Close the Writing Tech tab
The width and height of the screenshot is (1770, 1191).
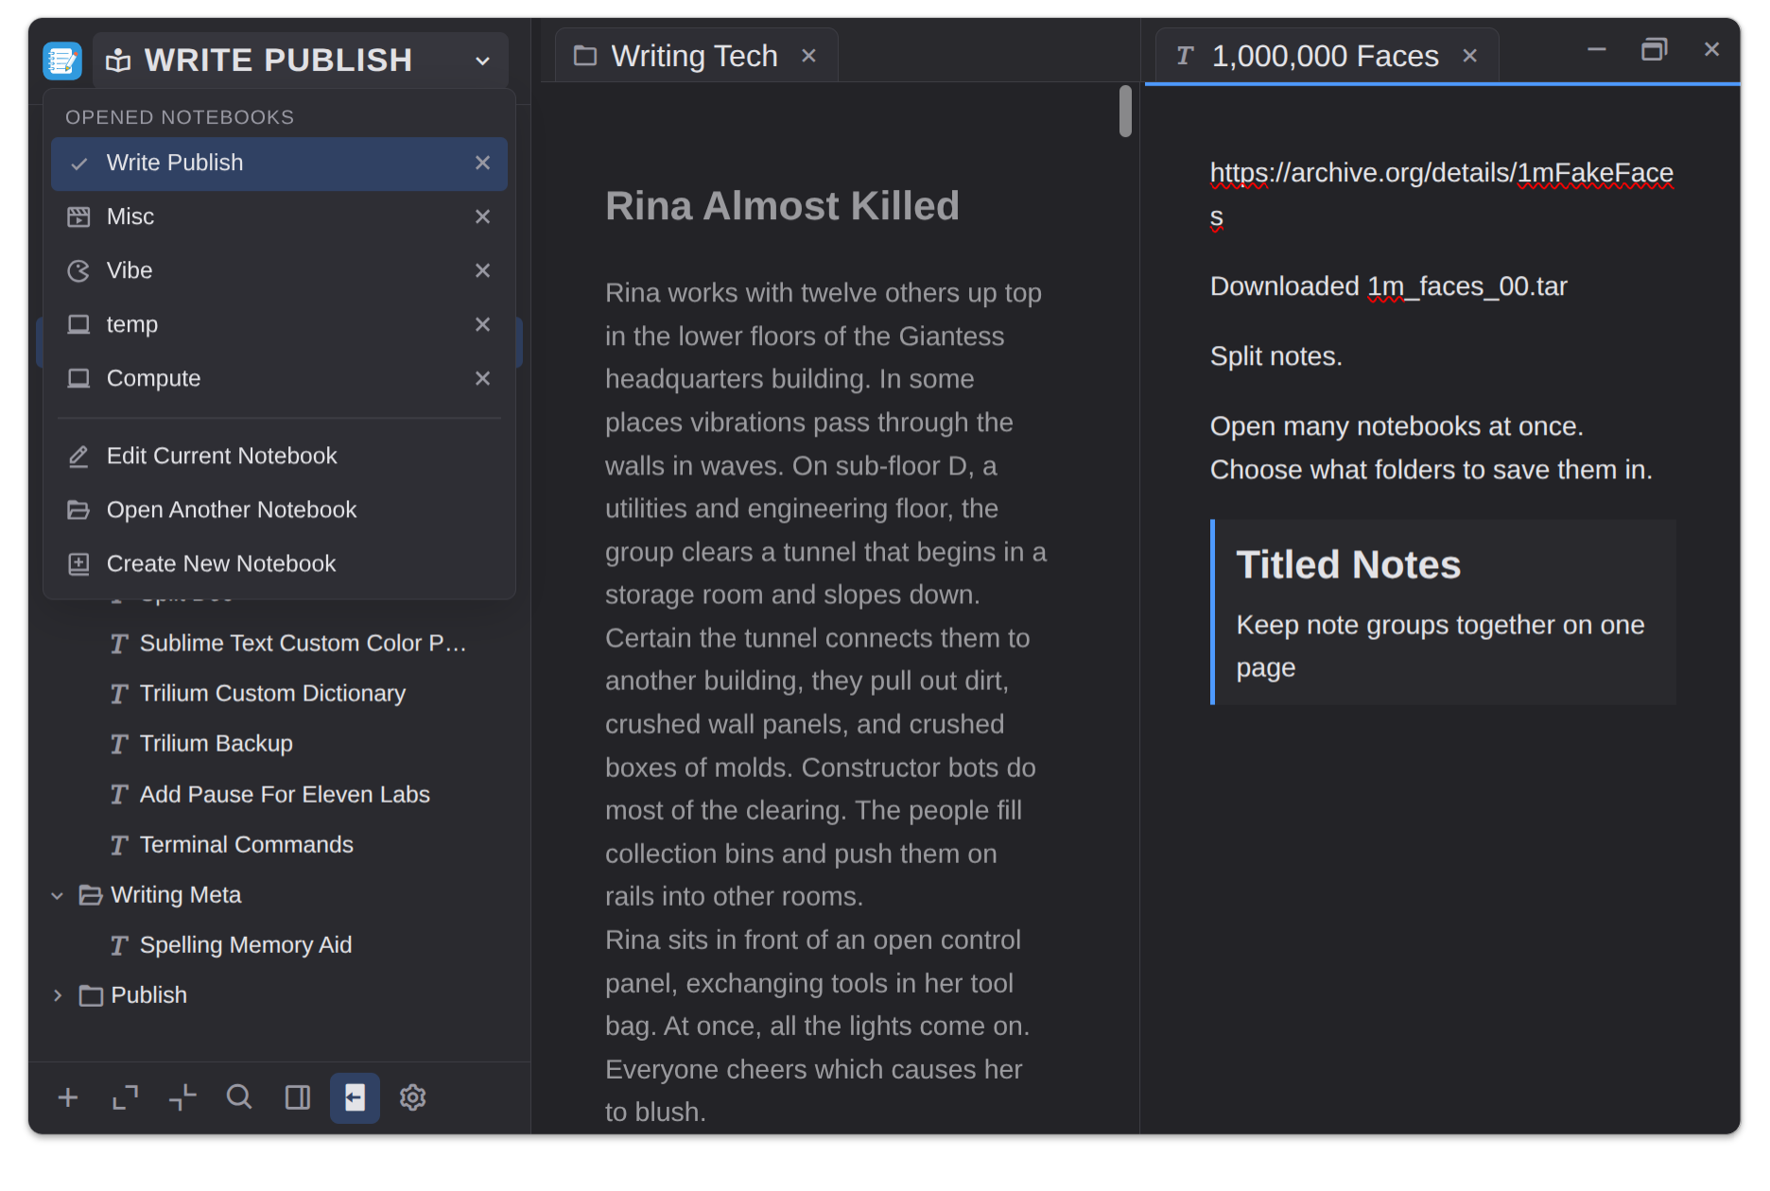coord(808,56)
